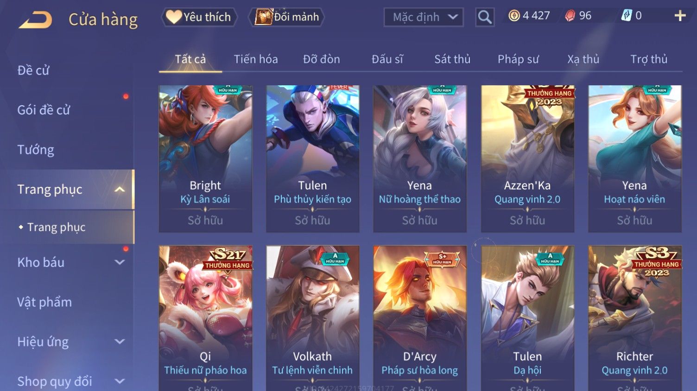Open the Tướng sidebar menu
697x391 pixels.
36,150
